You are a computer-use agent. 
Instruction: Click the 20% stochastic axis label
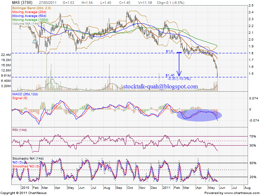tap(253, 177)
